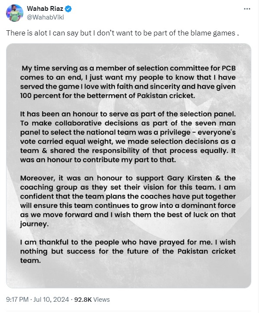Open the attached statement image

point(129,166)
